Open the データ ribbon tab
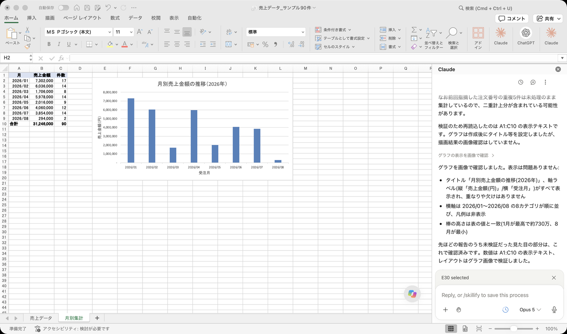This screenshot has height=334, width=567. pyautogui.click(x=135, y=18)
